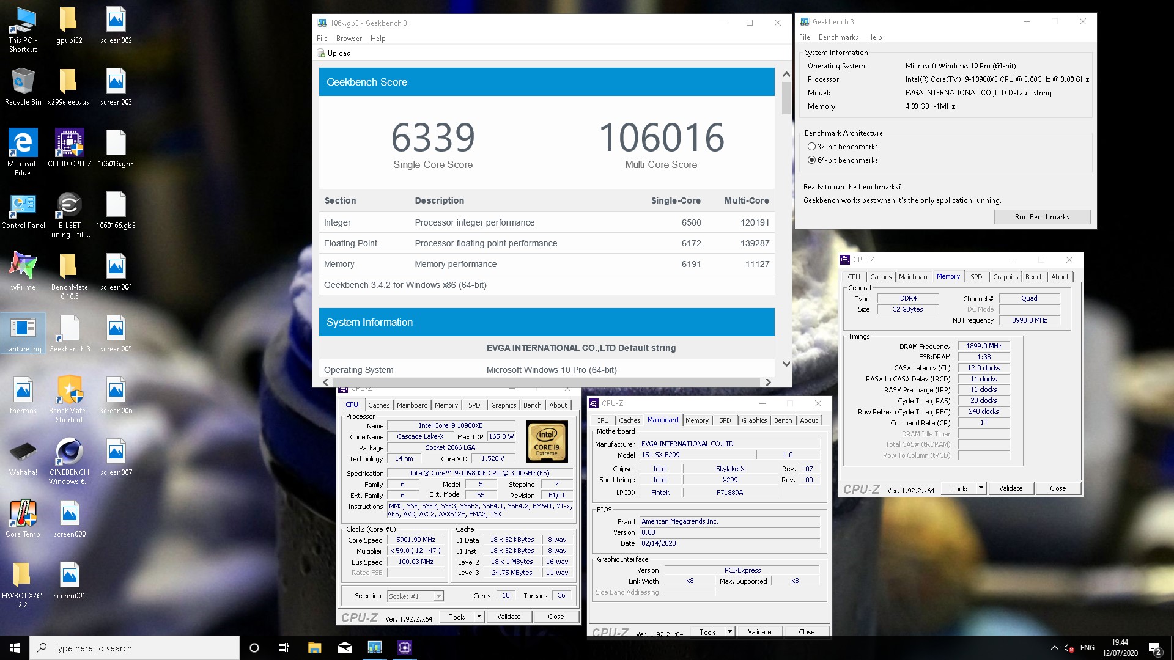Expand Tools dropdown arrow in CPU tab window
This screenshot has height=660, width=1174.
pyautogui.click(x=479, y=617)
